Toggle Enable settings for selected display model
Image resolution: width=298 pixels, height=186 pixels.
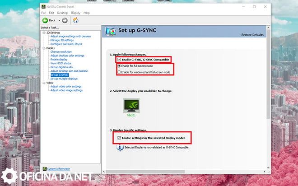tap(119, 138)
